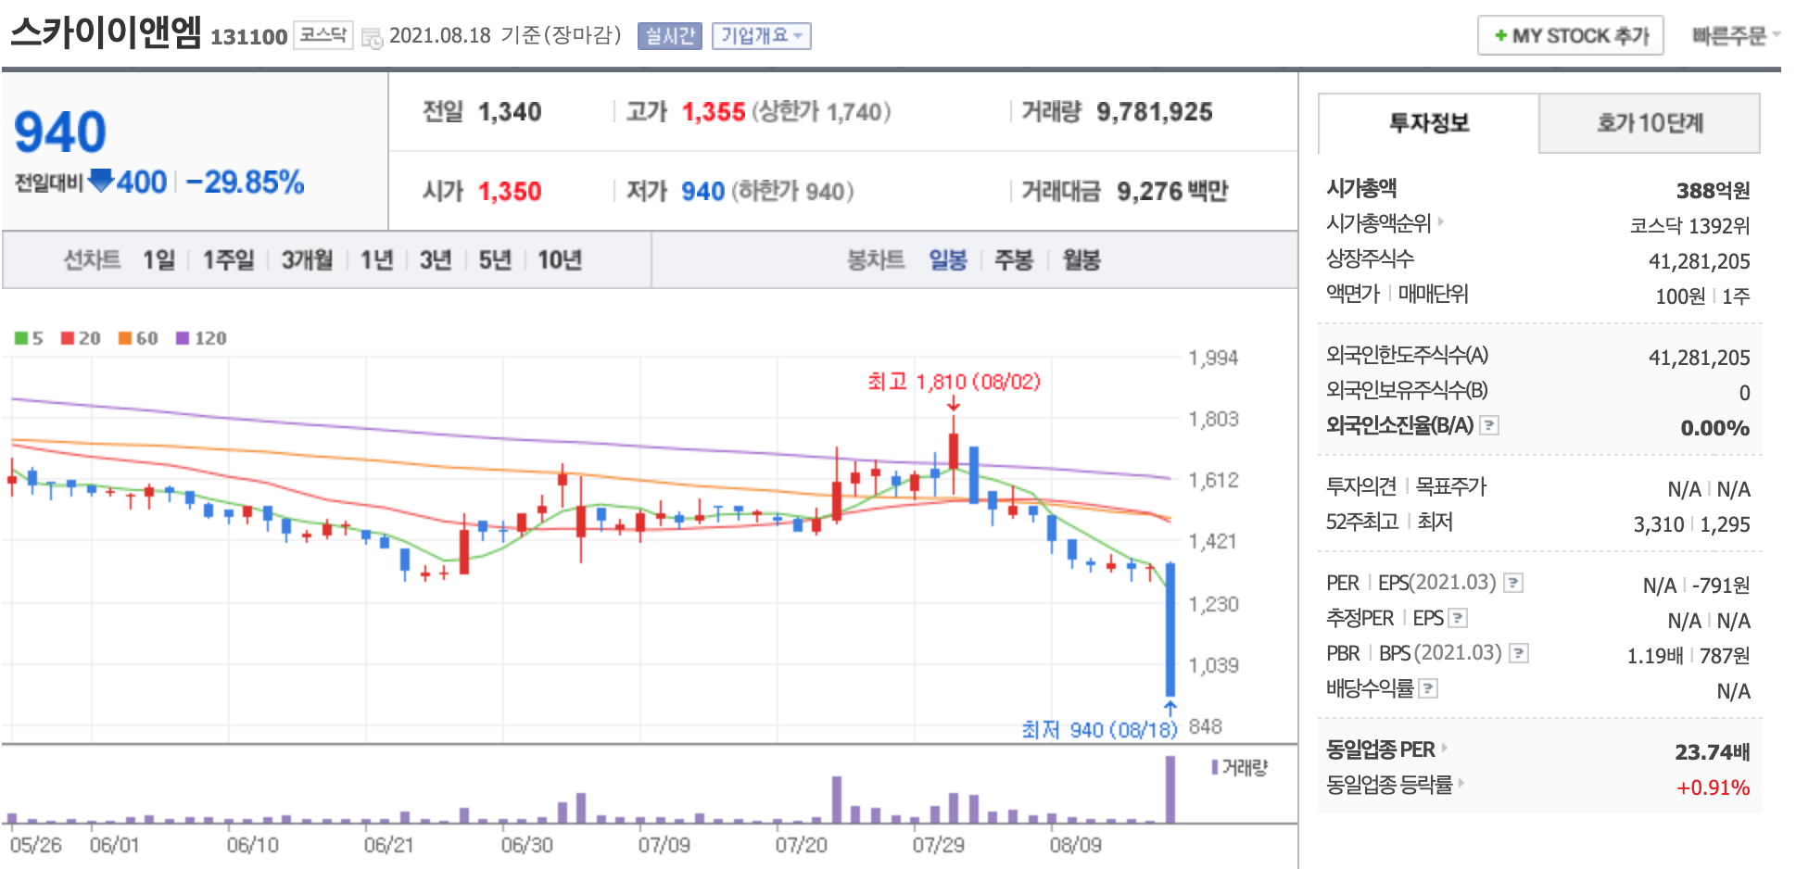Show the 일봉 daily candle chart
Viewport: 1796px width, 869px height.
948,260
